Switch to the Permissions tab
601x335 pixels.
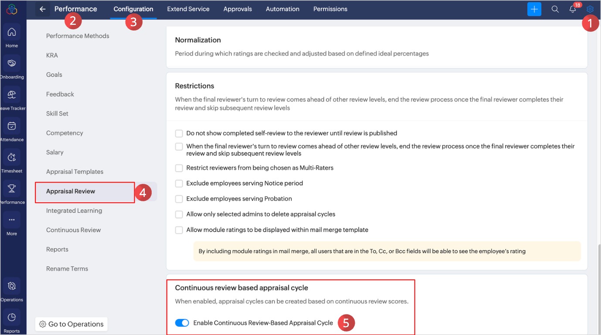(330, 9)
